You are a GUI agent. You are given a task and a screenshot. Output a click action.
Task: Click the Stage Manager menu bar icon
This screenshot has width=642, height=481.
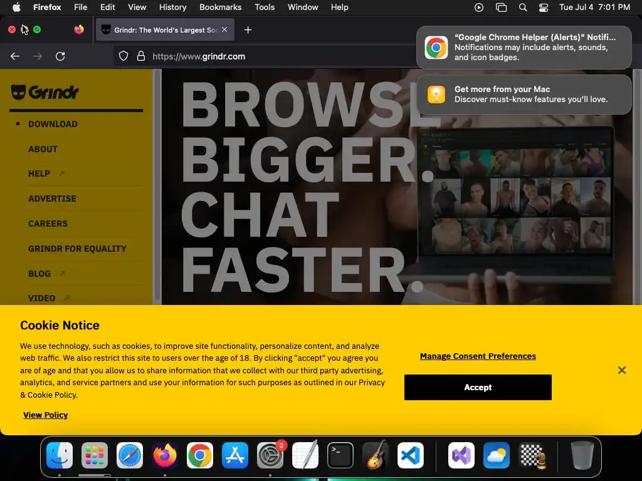pyautogui.click(x=501, y=8)
